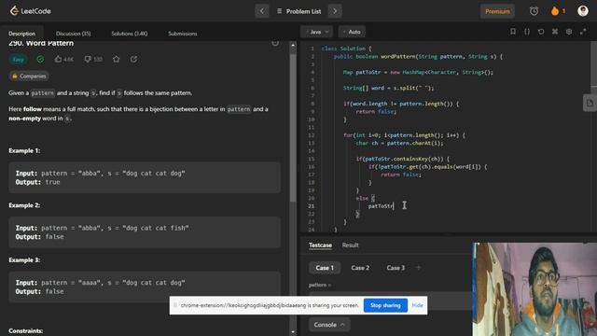Open the notes icon at editor right edge

point(590,103)
